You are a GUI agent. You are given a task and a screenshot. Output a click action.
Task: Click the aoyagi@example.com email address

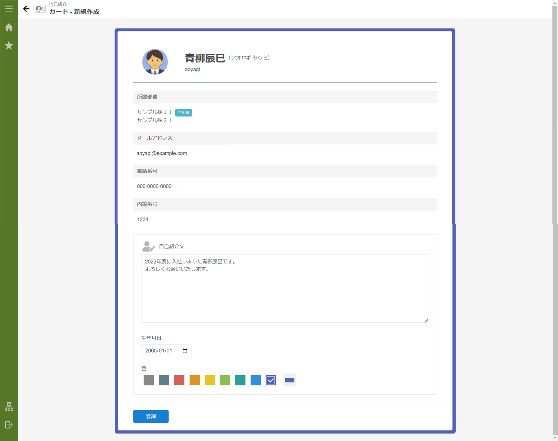click(162, 153)
